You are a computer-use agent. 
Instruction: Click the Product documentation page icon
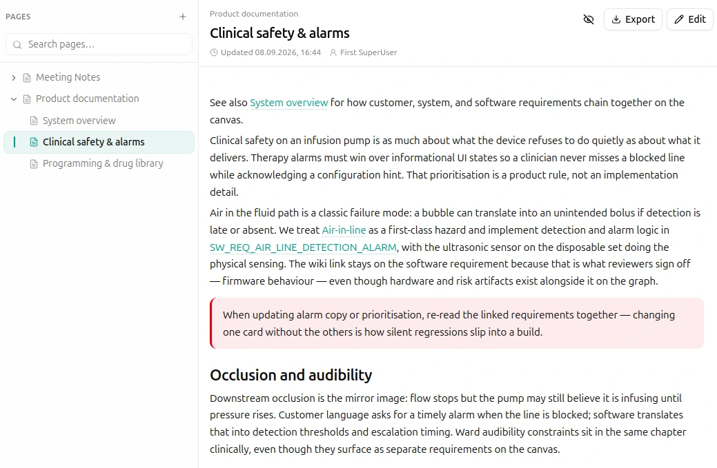pos(27,99)
